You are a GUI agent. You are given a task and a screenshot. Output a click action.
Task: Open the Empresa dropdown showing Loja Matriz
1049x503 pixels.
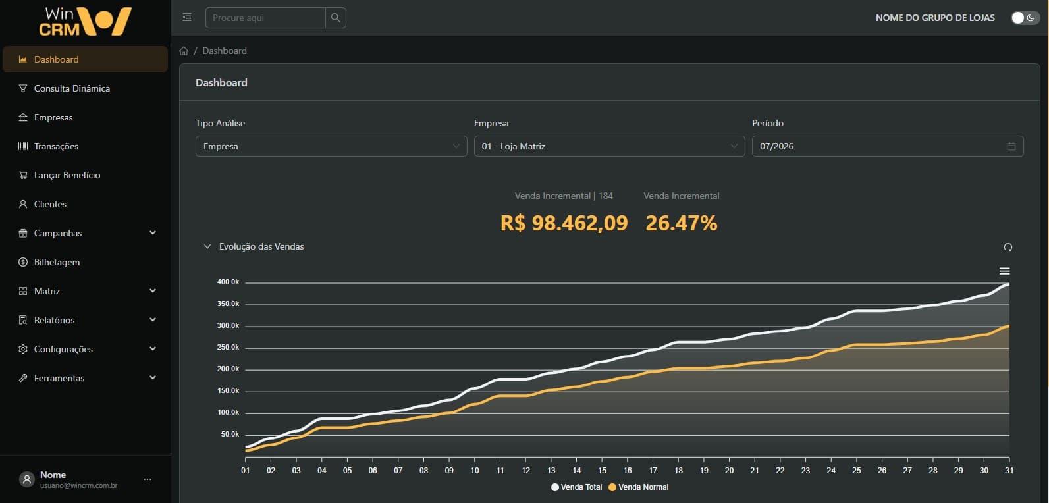pyautogui.click(x=609, y=146)
